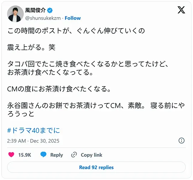
Task: Select the Copy link text label
Action: [x=91, y=155]
